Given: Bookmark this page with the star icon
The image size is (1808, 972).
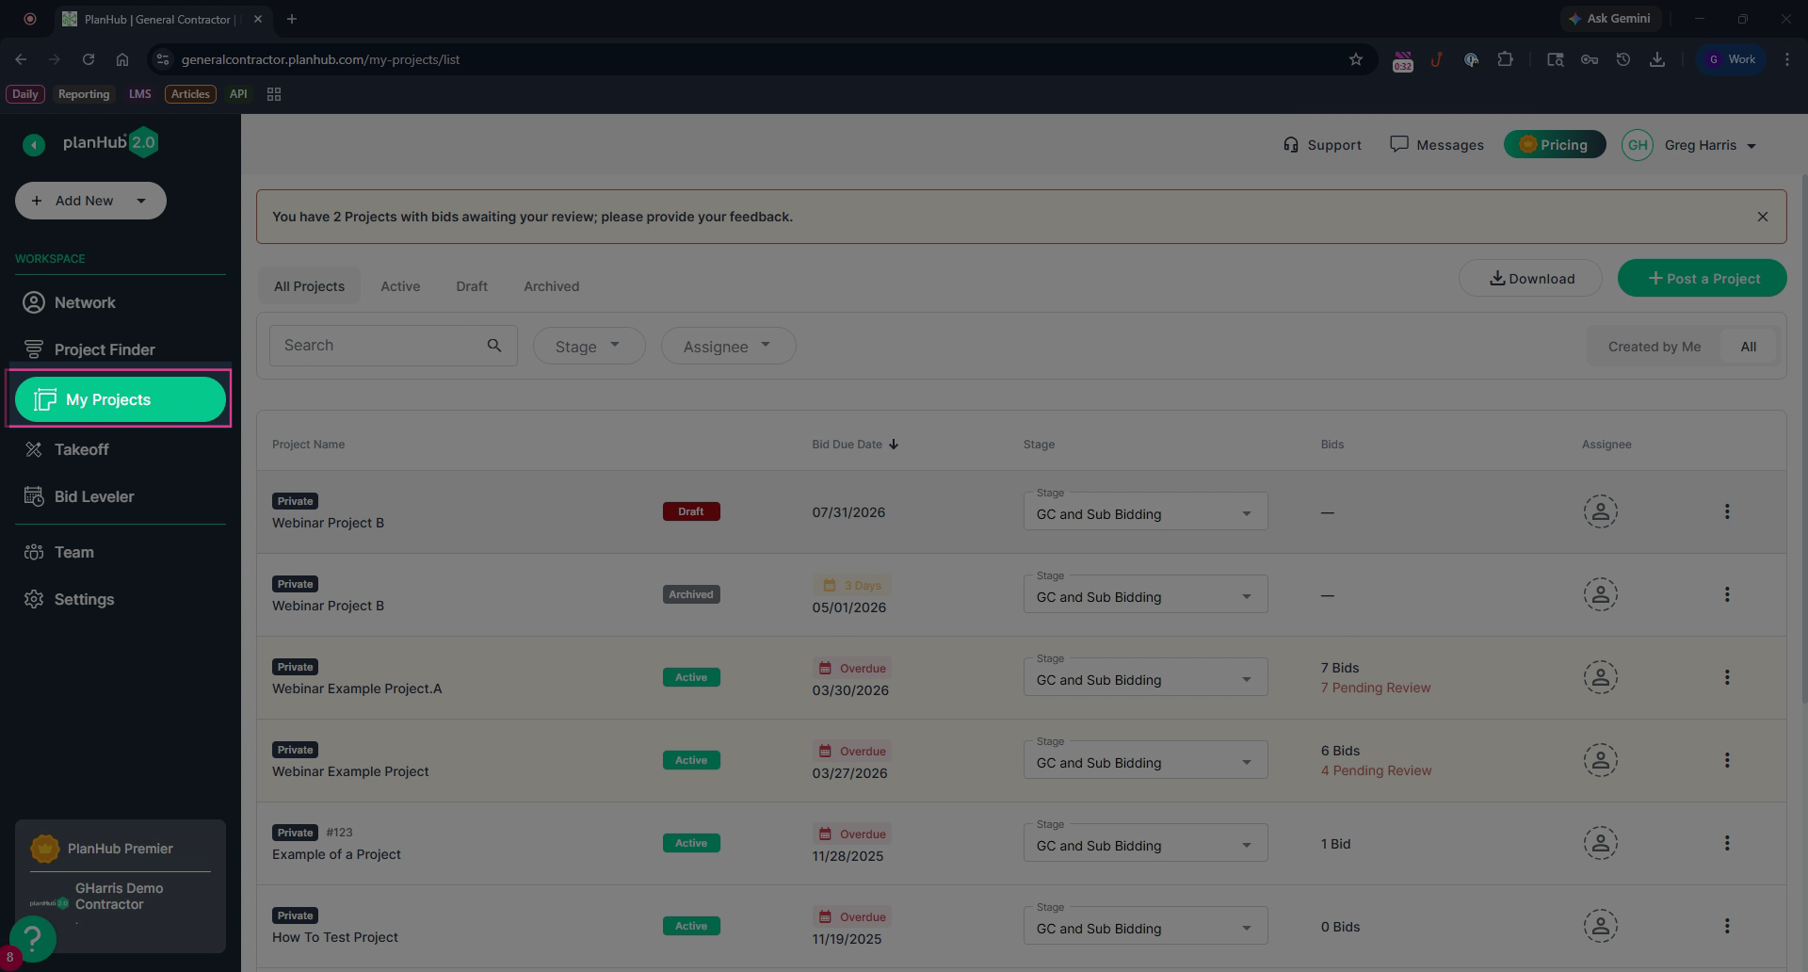Looking at the screenshot, I should click(1356, 59).
